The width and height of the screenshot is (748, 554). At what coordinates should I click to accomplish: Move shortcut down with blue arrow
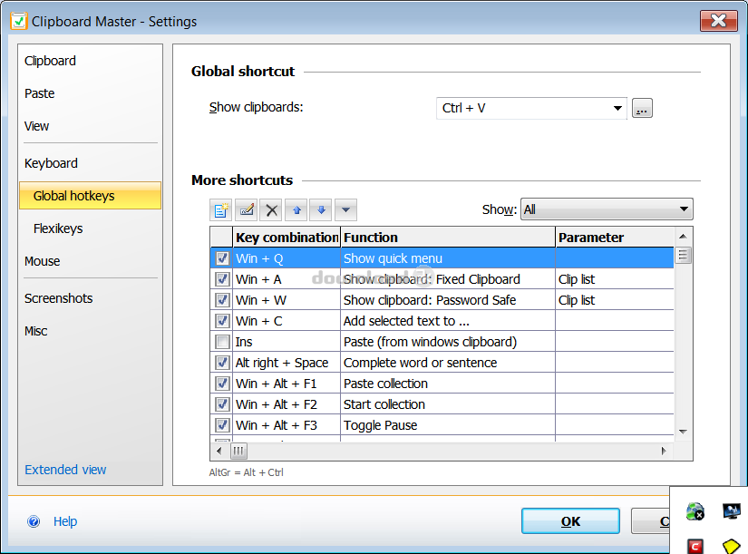click(320, 210)
